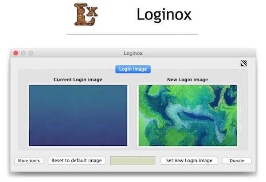Click the pale green status field
266x182 pixels.
tap(133, 161)
